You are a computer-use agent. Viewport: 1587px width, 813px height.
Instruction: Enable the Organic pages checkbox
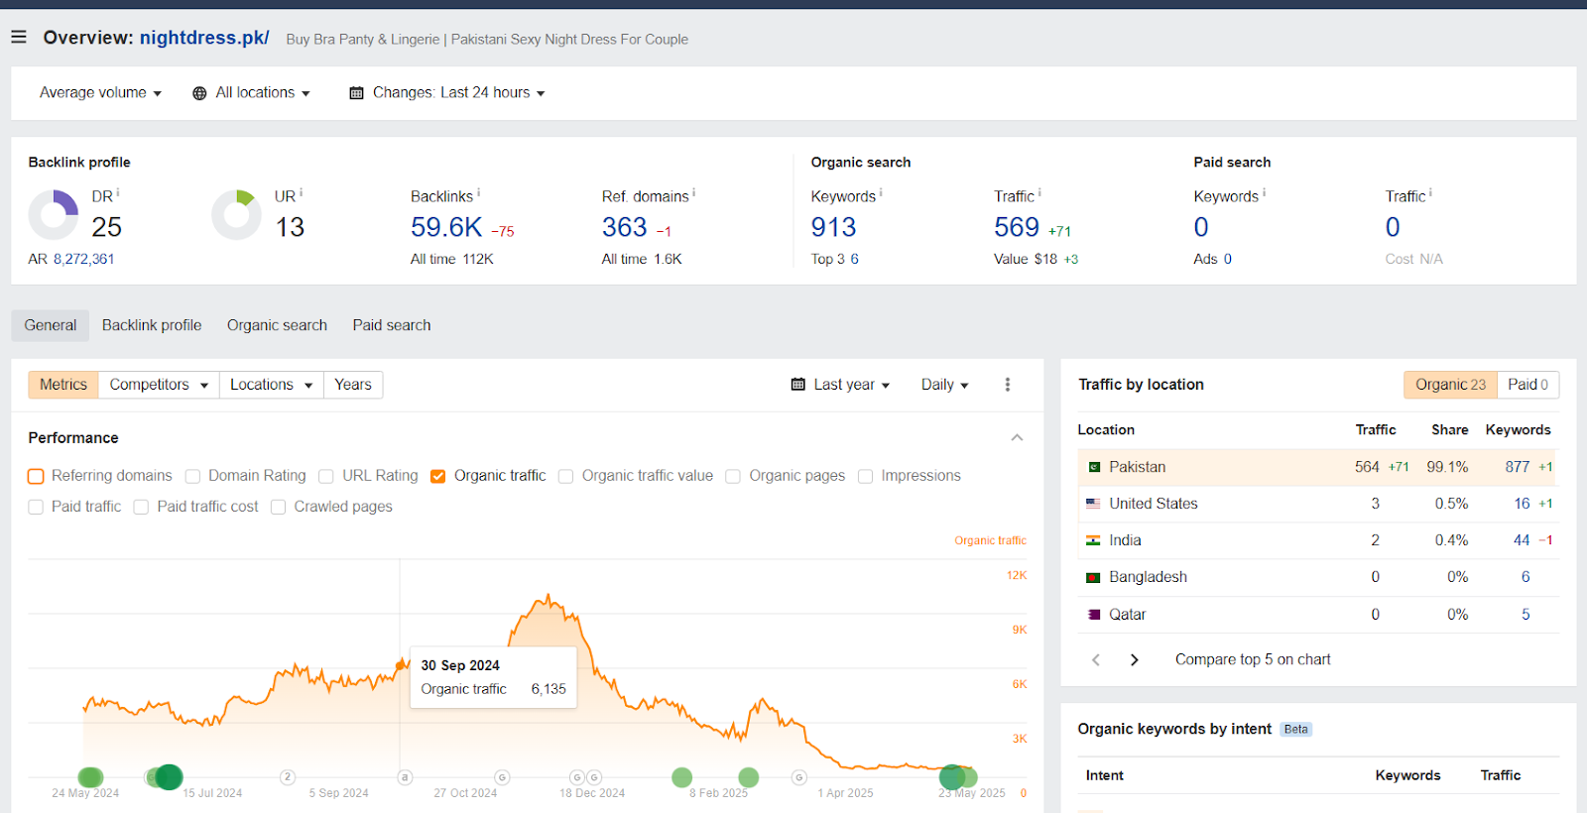[733, 476]
